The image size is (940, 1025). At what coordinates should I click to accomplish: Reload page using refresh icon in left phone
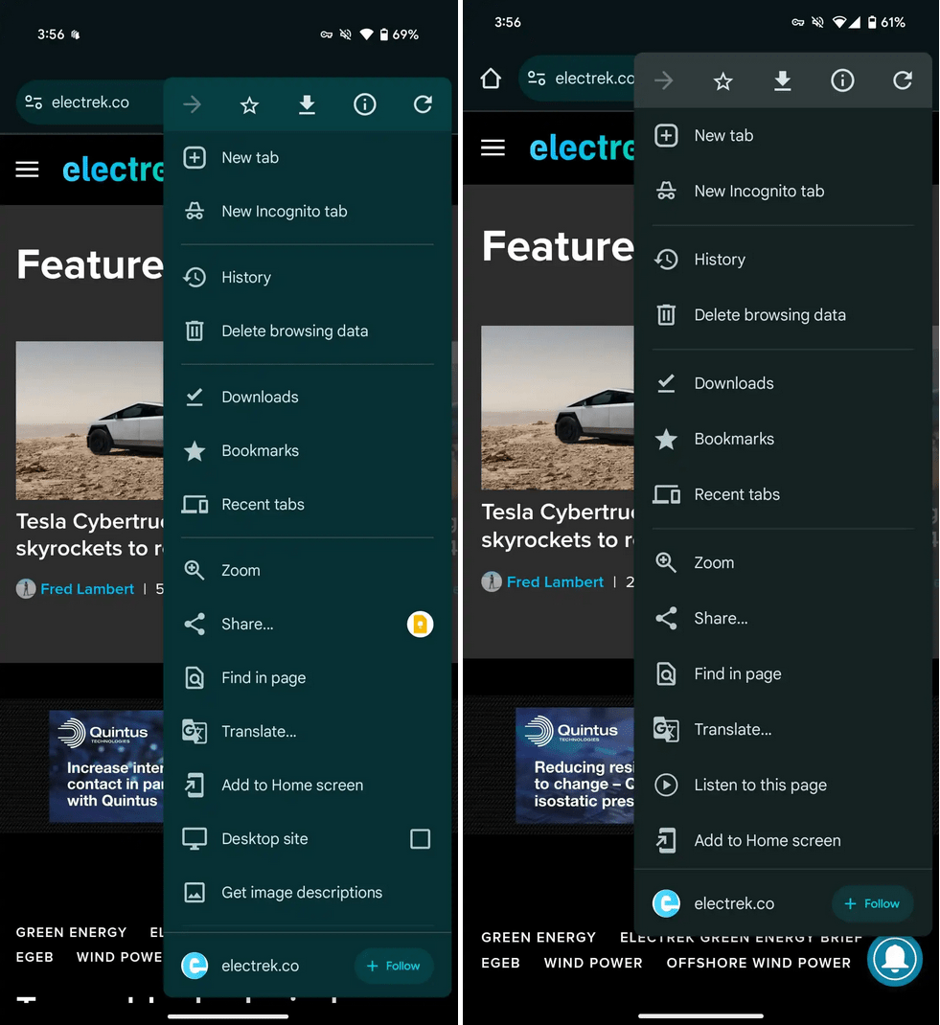click(x=423, y=104)
